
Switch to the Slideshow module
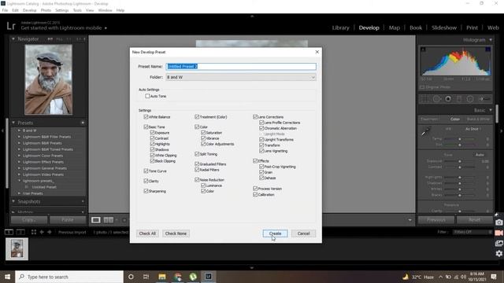444,28
